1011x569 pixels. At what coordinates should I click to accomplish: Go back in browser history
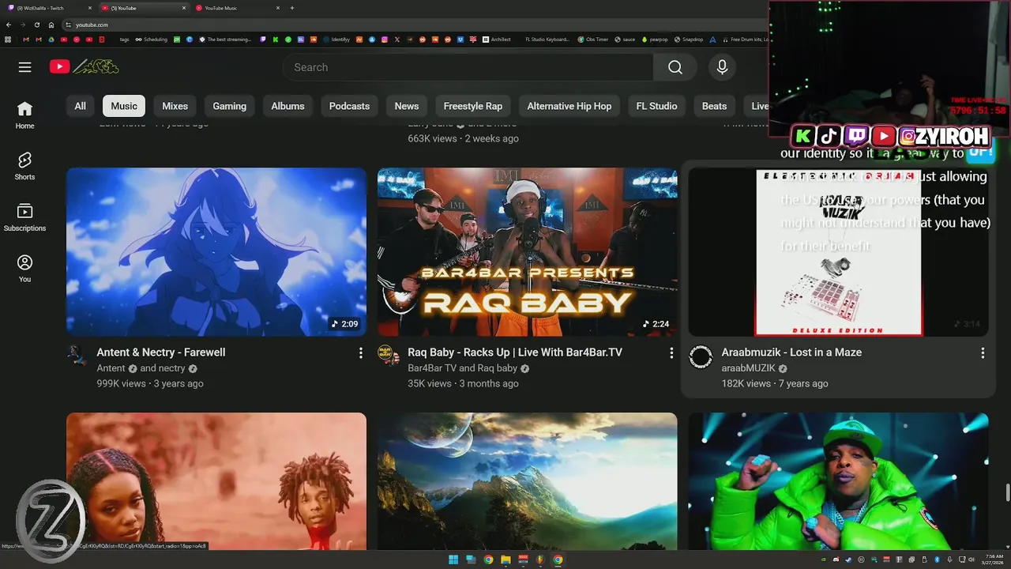tap(9, 24)
